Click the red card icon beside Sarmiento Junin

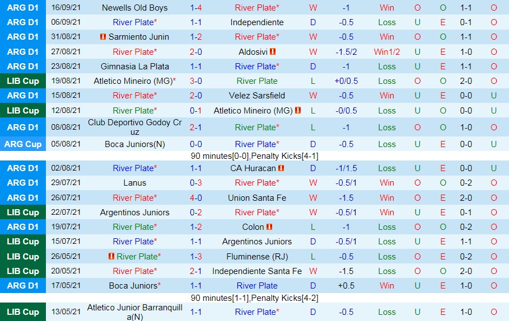coord(102,37)
